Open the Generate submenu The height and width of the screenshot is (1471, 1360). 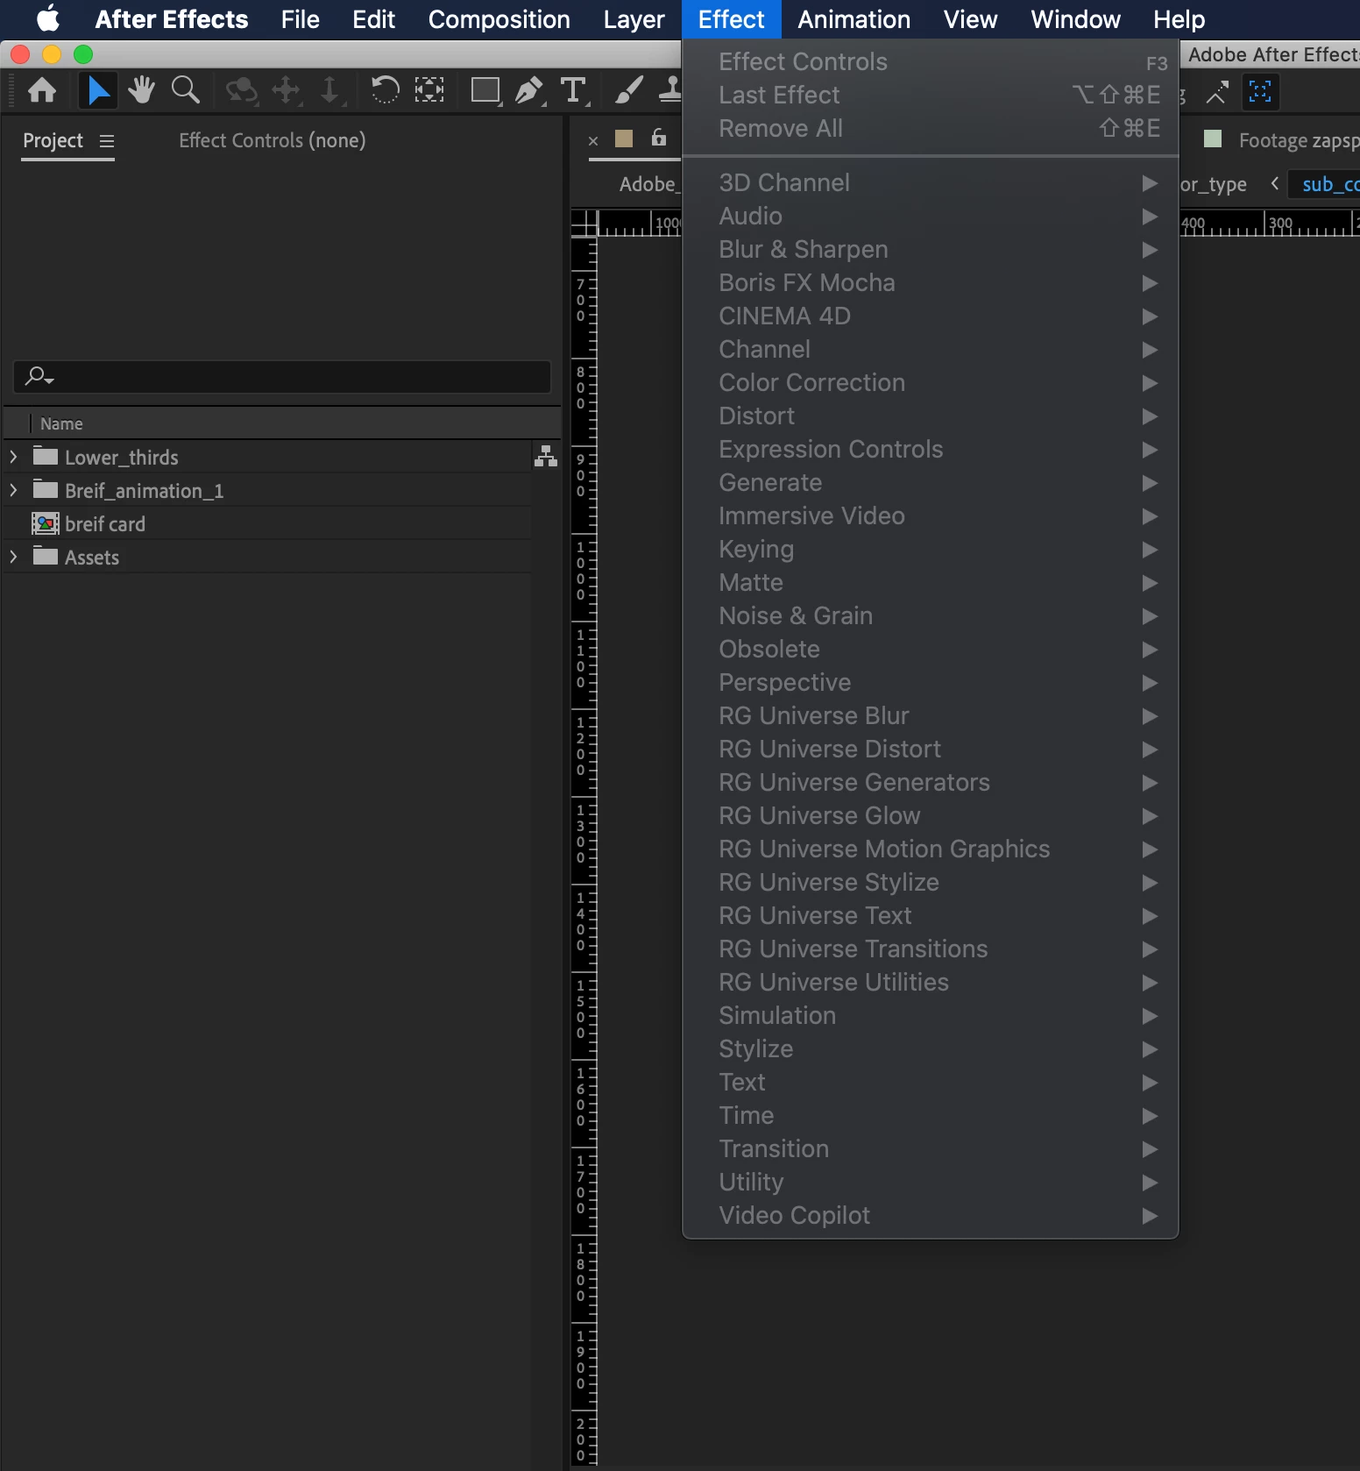click(930, 482)
